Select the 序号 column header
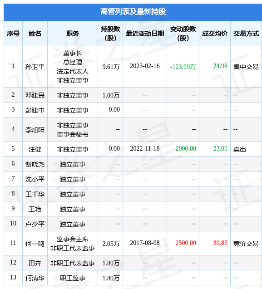The height and width of the screenshot is (289, 262). click(13, 34)
